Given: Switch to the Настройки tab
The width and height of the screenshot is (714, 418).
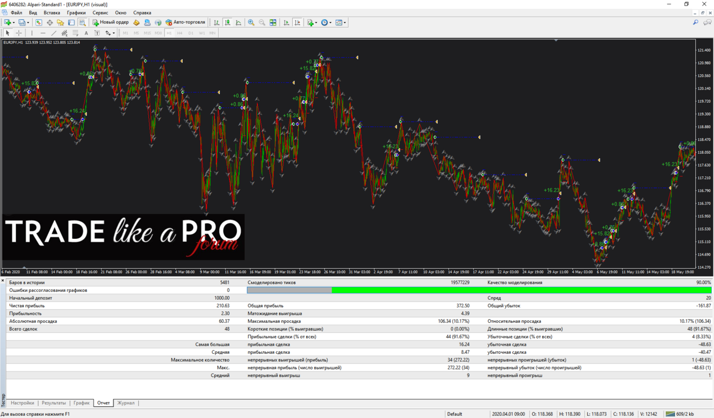Looking at the screenshot, I should (23, 403).
